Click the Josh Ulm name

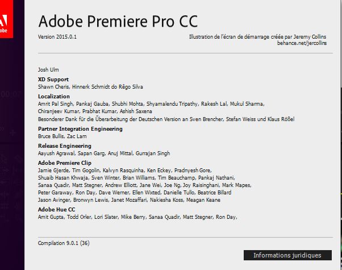click(48, 70)
